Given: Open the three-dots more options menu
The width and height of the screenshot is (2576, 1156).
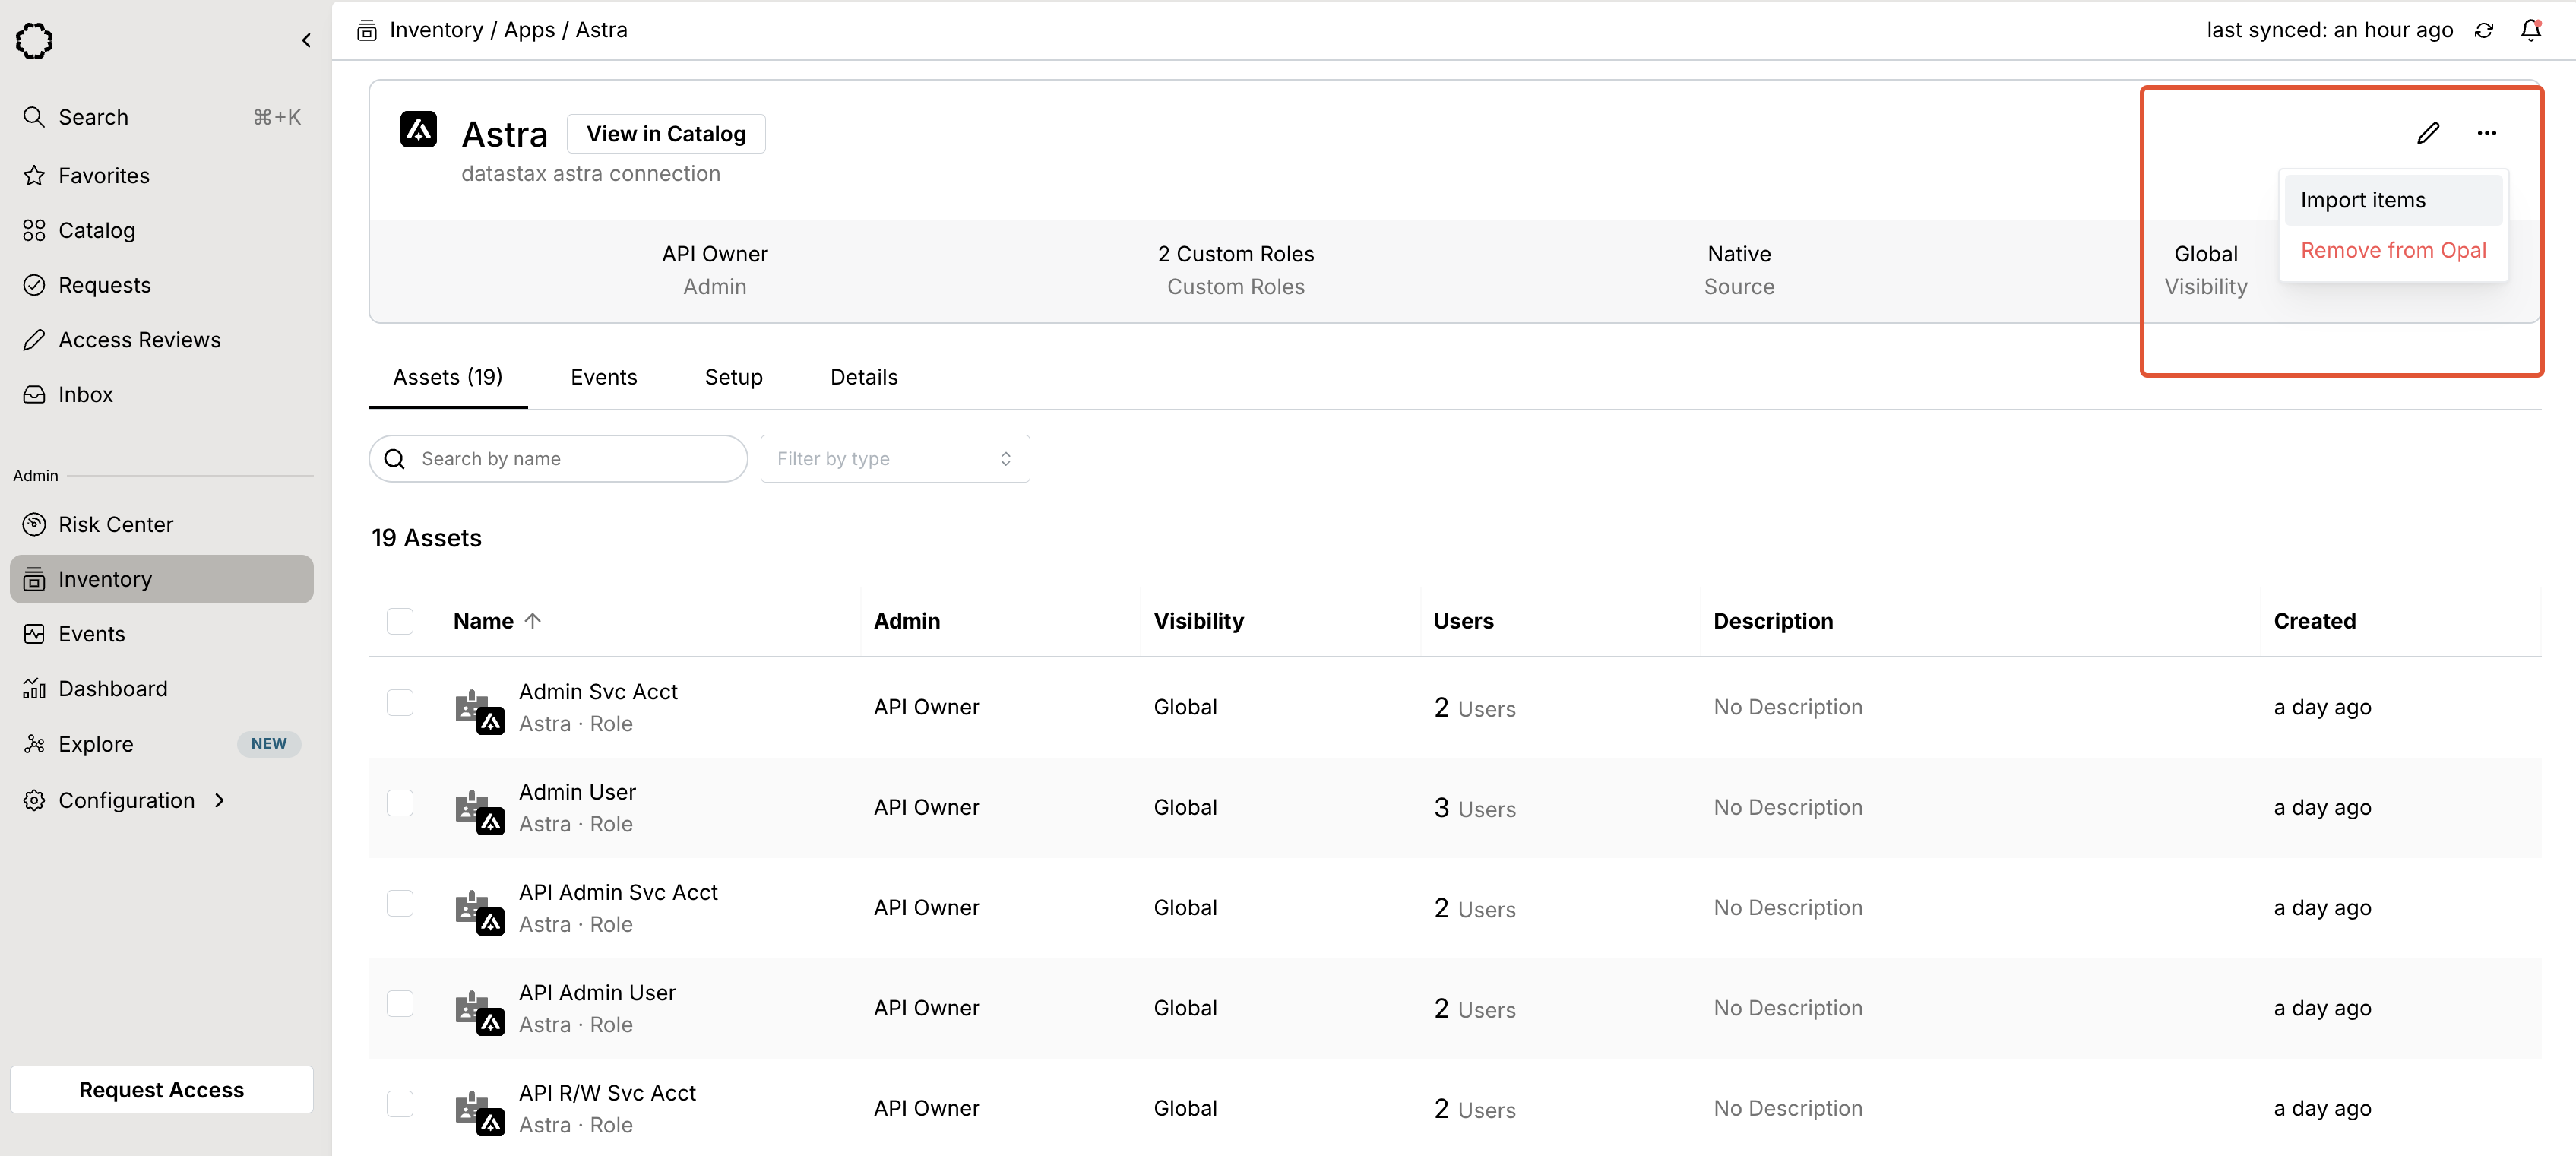Looking at the screenshot, I should click(x=2486, y=133).
